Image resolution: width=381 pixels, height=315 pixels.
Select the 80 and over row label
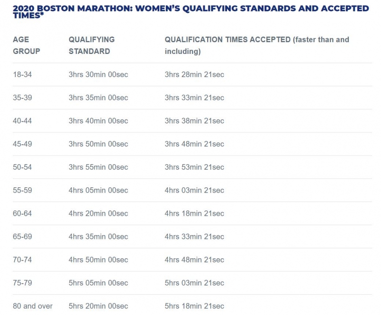tap(33, 306)
